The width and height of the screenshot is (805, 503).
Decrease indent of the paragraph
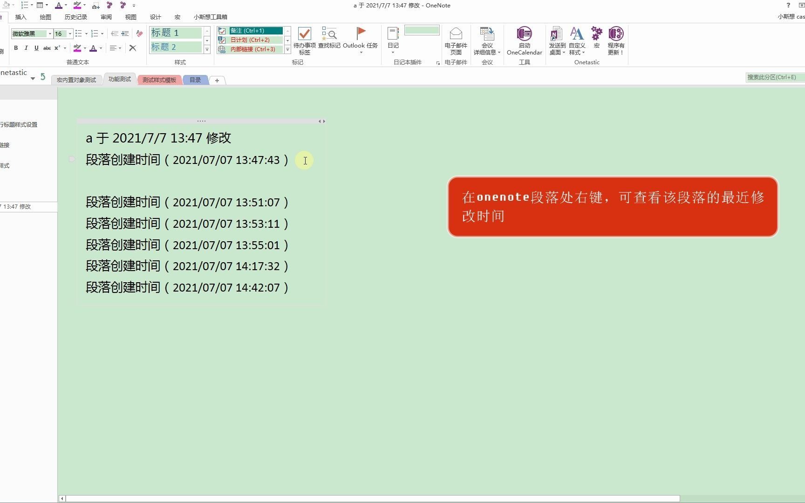pos(114,34)
